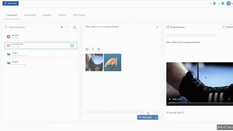Click the magnifier search icon
The width and height of the screenshot is (233, 131).
(6, 27)
